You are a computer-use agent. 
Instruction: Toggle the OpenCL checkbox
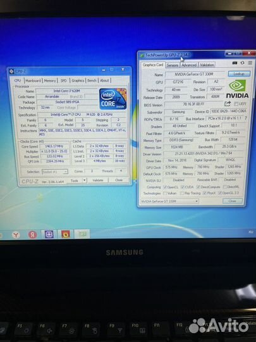point(165,187)
